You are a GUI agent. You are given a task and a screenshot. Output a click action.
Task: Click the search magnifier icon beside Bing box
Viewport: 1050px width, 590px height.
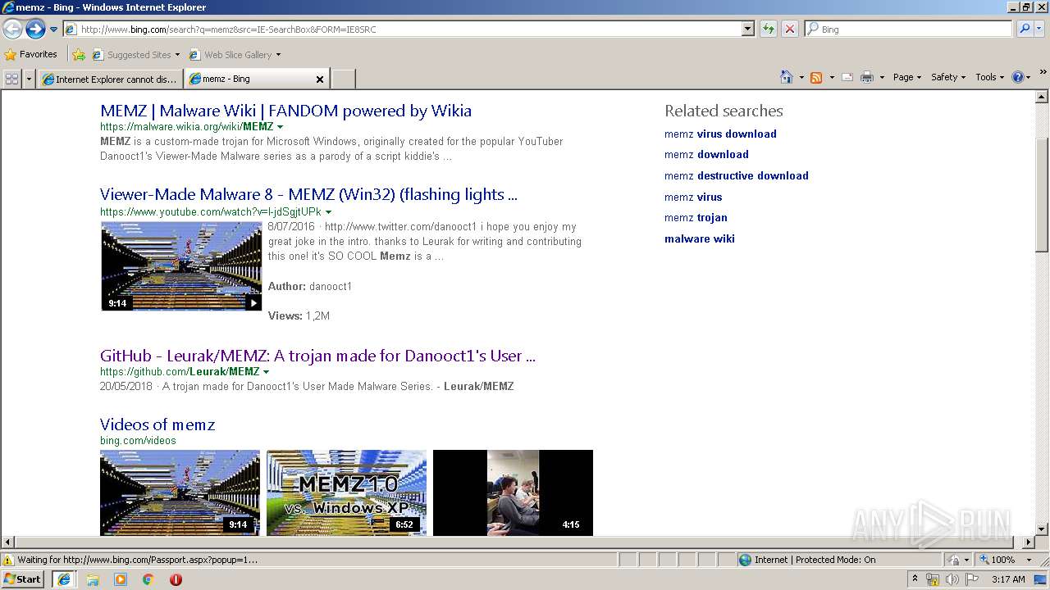tap(1024, 29)
